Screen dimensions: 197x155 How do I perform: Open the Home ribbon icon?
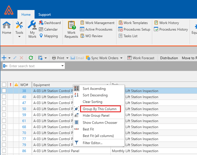[6, 28]
